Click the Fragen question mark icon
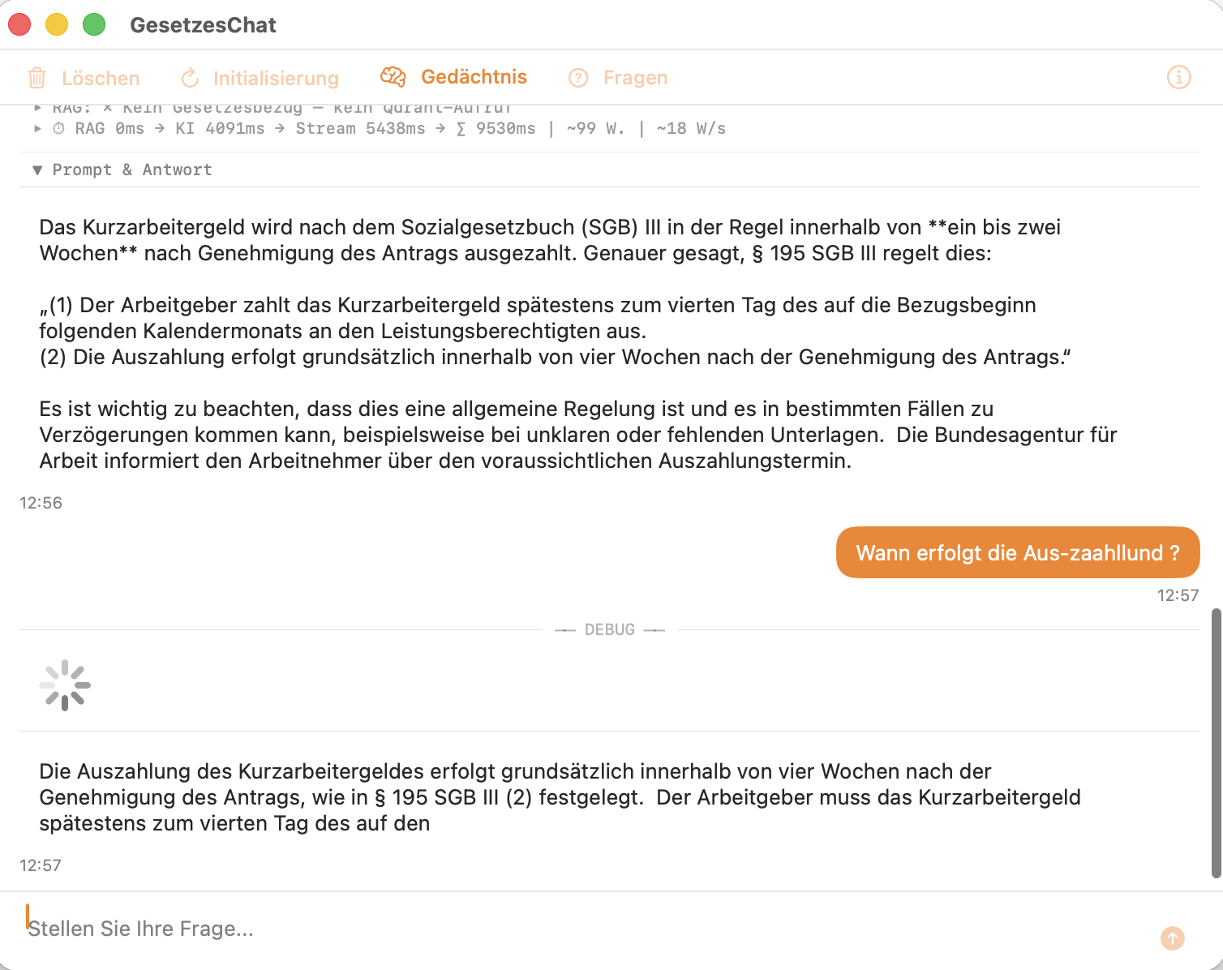The width and height of the screenshot is (1223, 970). pos(578,78)
